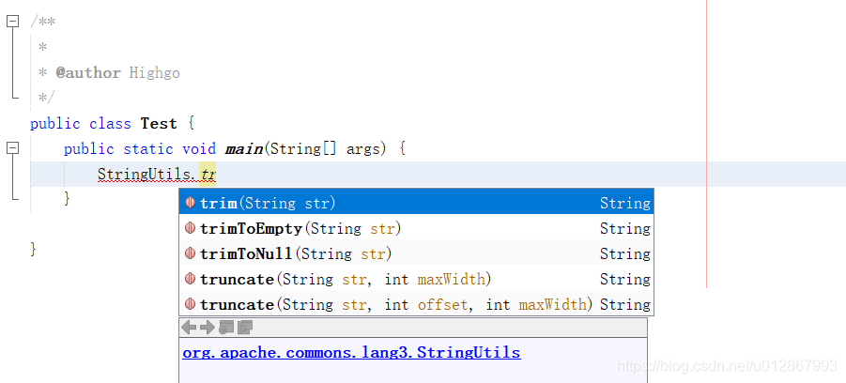
Task: Collapse the main method body
Action: pyautogui.click(x=12, y=148)
